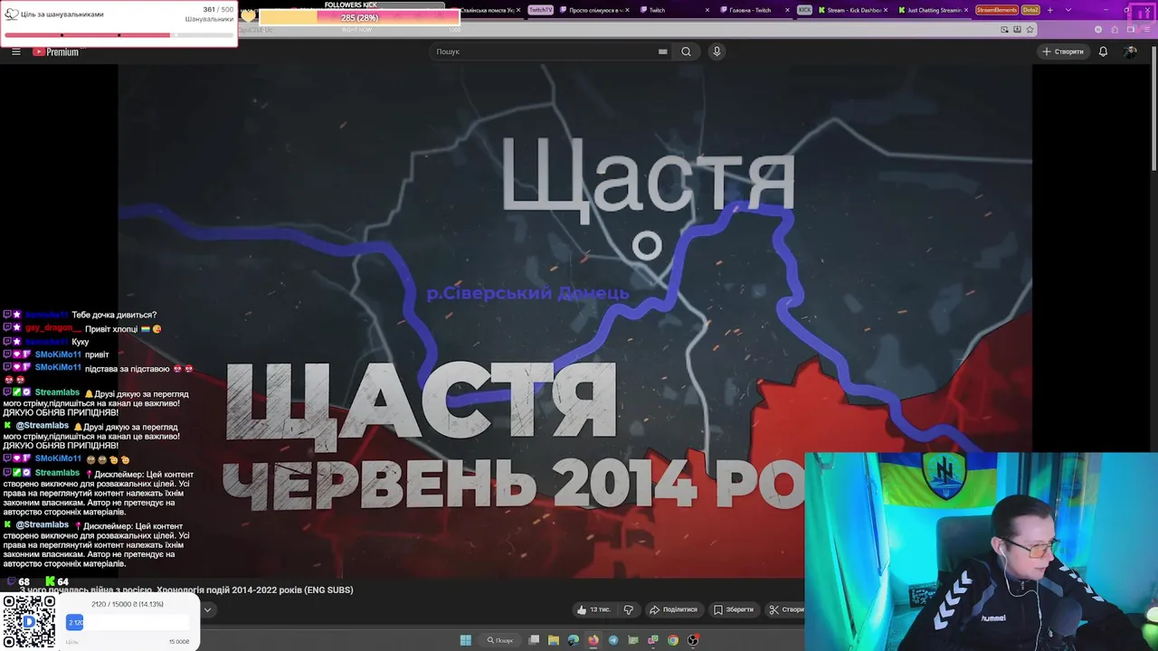
Task: Click the donation goal 2120 progress bar
Action: [x=129, y=622]
